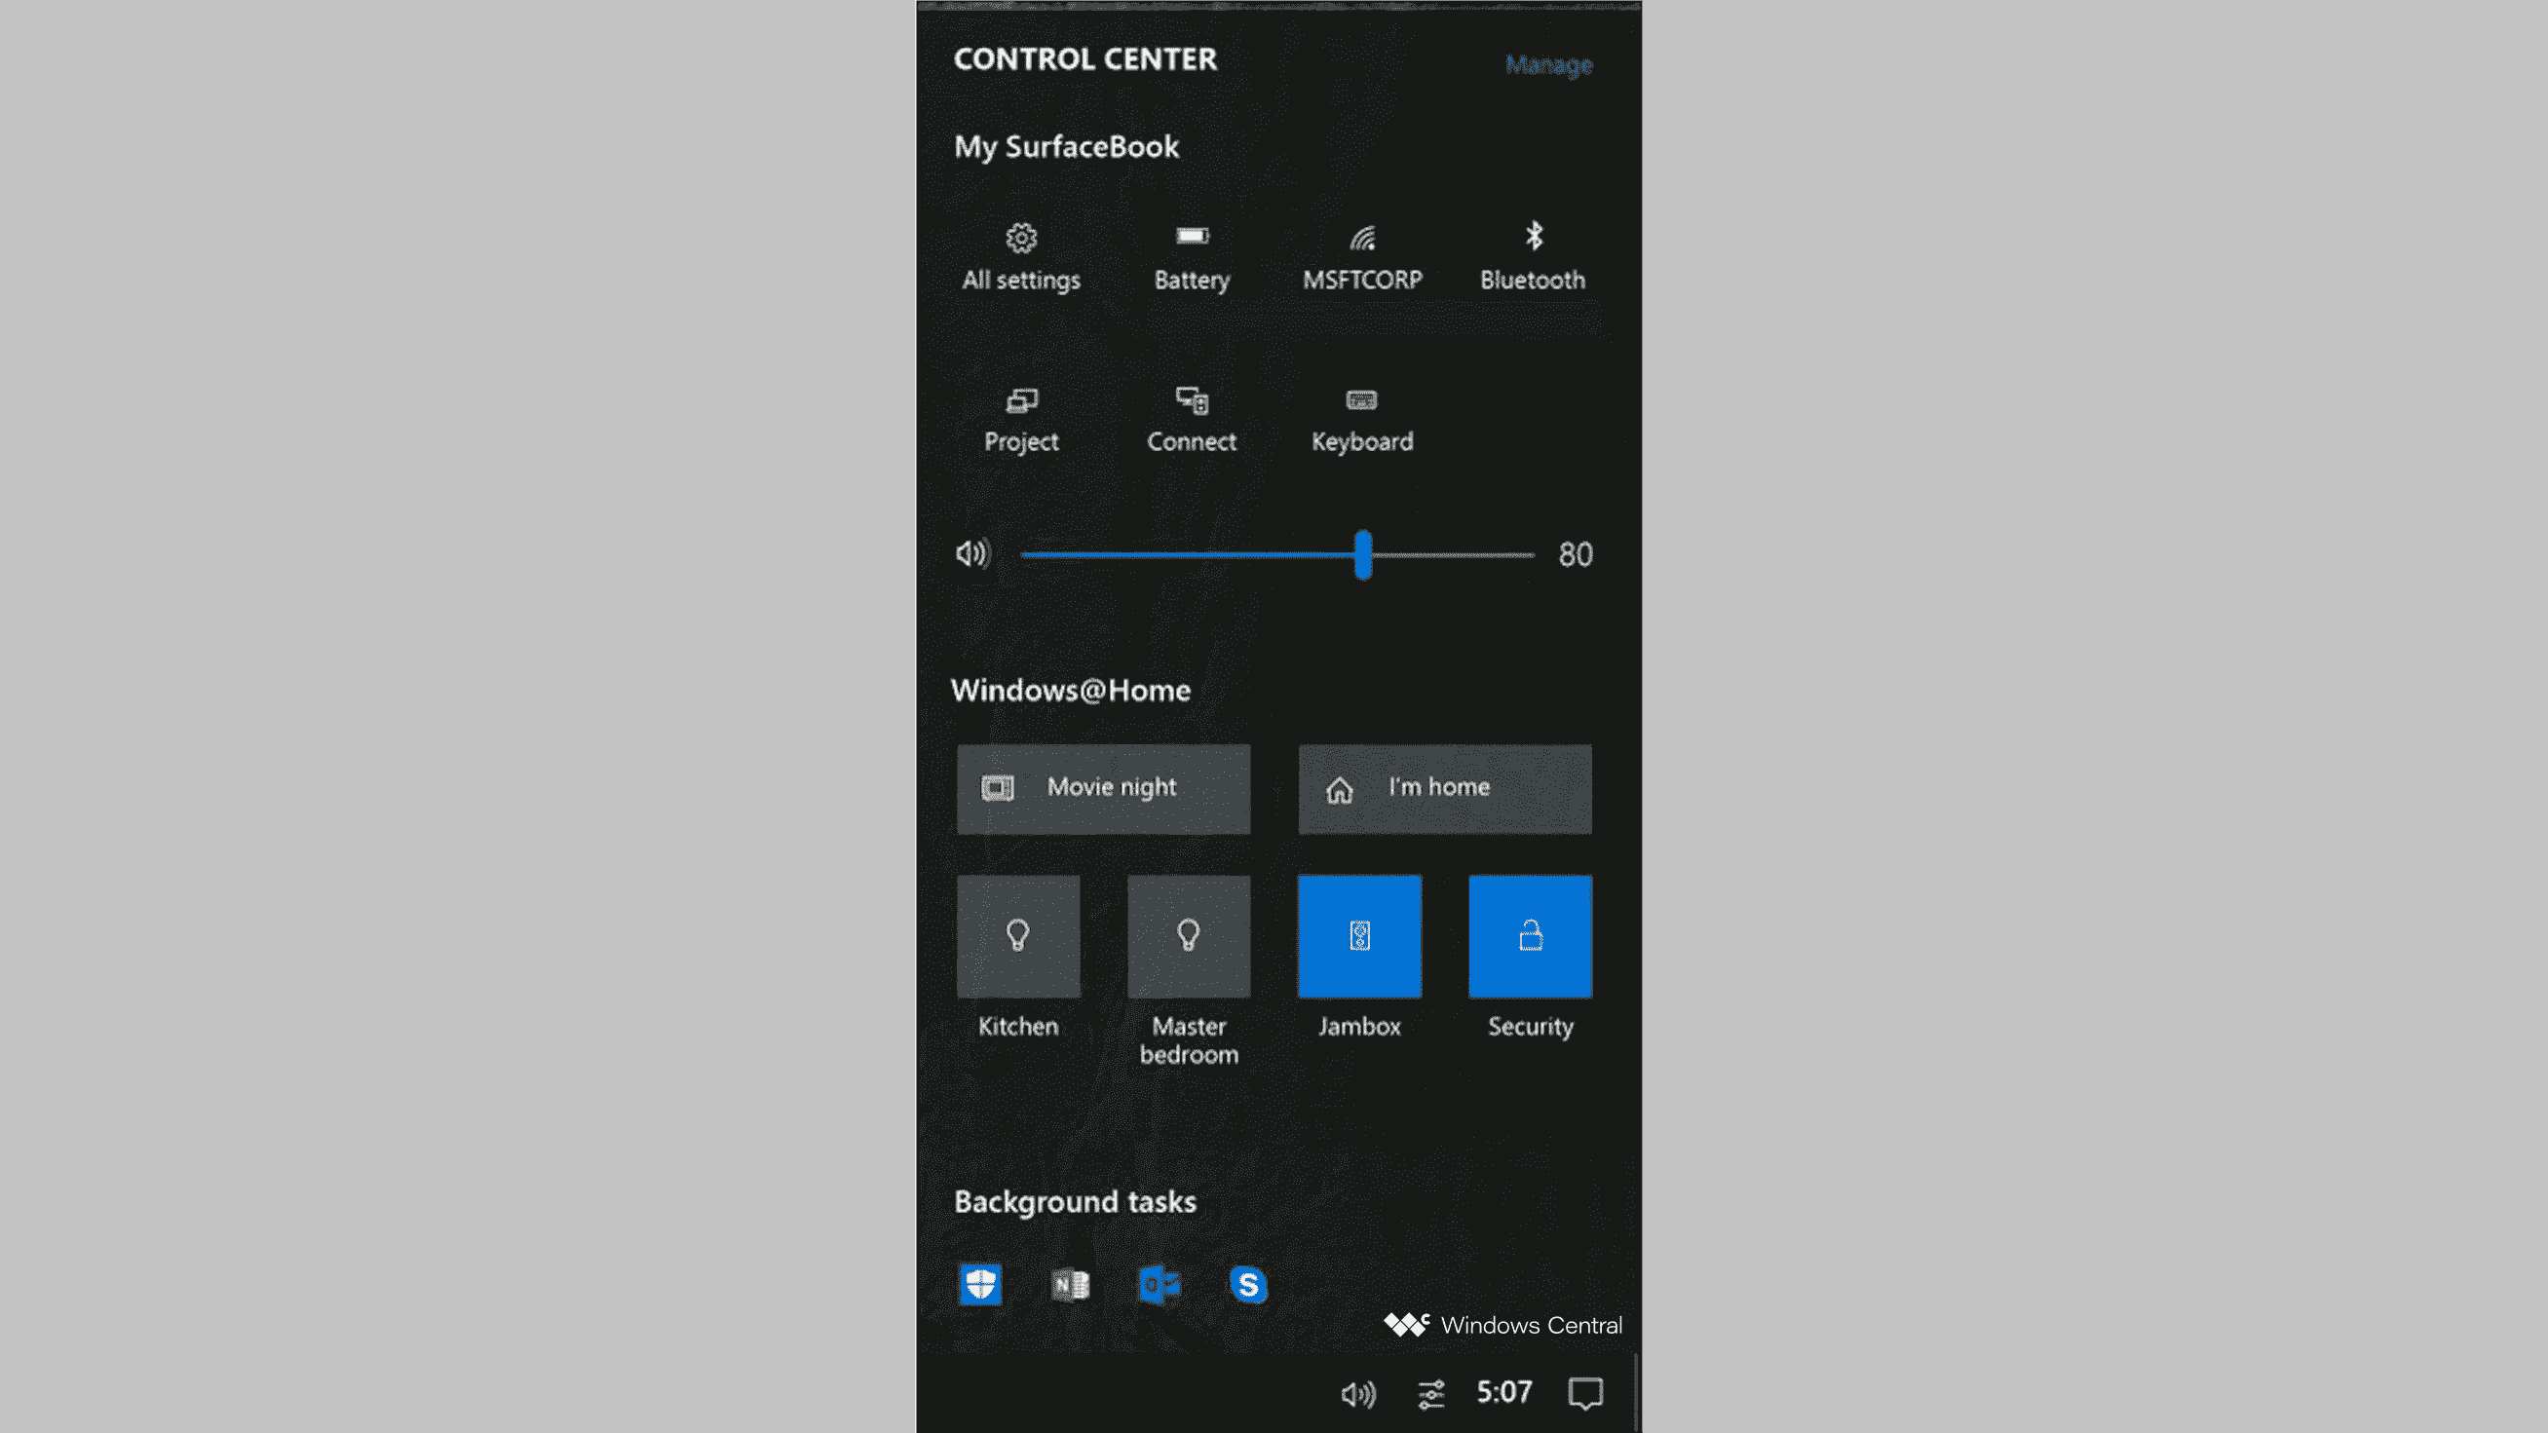2548x1433 pixels.
Task: Open Outlook from background tasks
Action: point(1159,1284)
